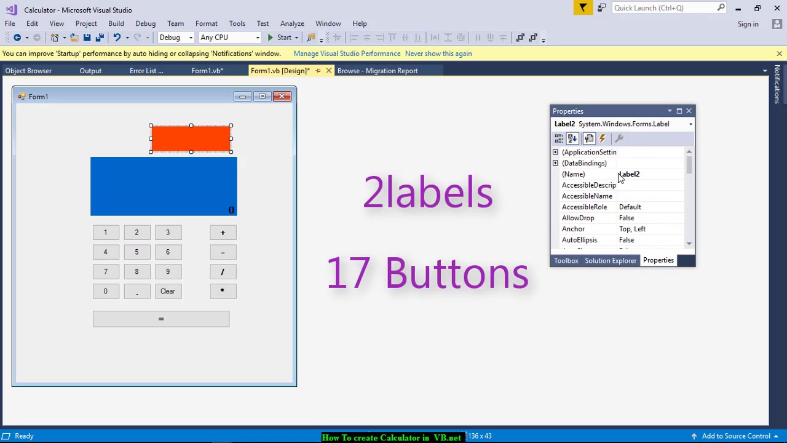Viewport: 787px width, 443px height.
Task: Click the Categorized view icon in Properties
Action: tap(559, 138)
